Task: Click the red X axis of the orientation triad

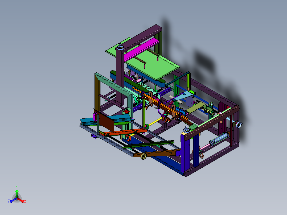Action: click(20, 200)
